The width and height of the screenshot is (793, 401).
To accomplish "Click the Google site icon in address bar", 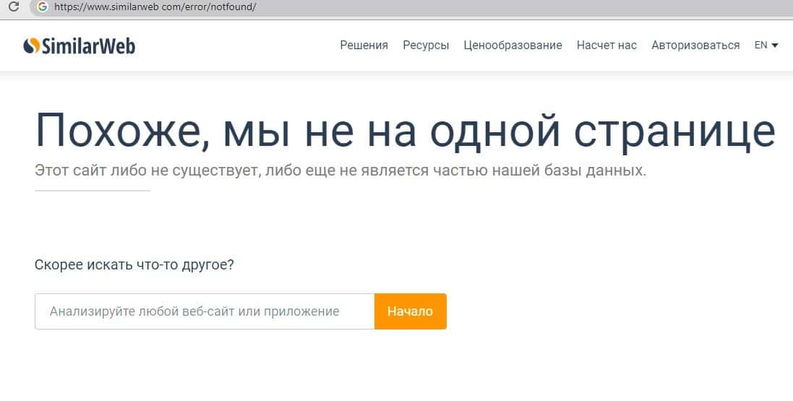I will point(42,7).
